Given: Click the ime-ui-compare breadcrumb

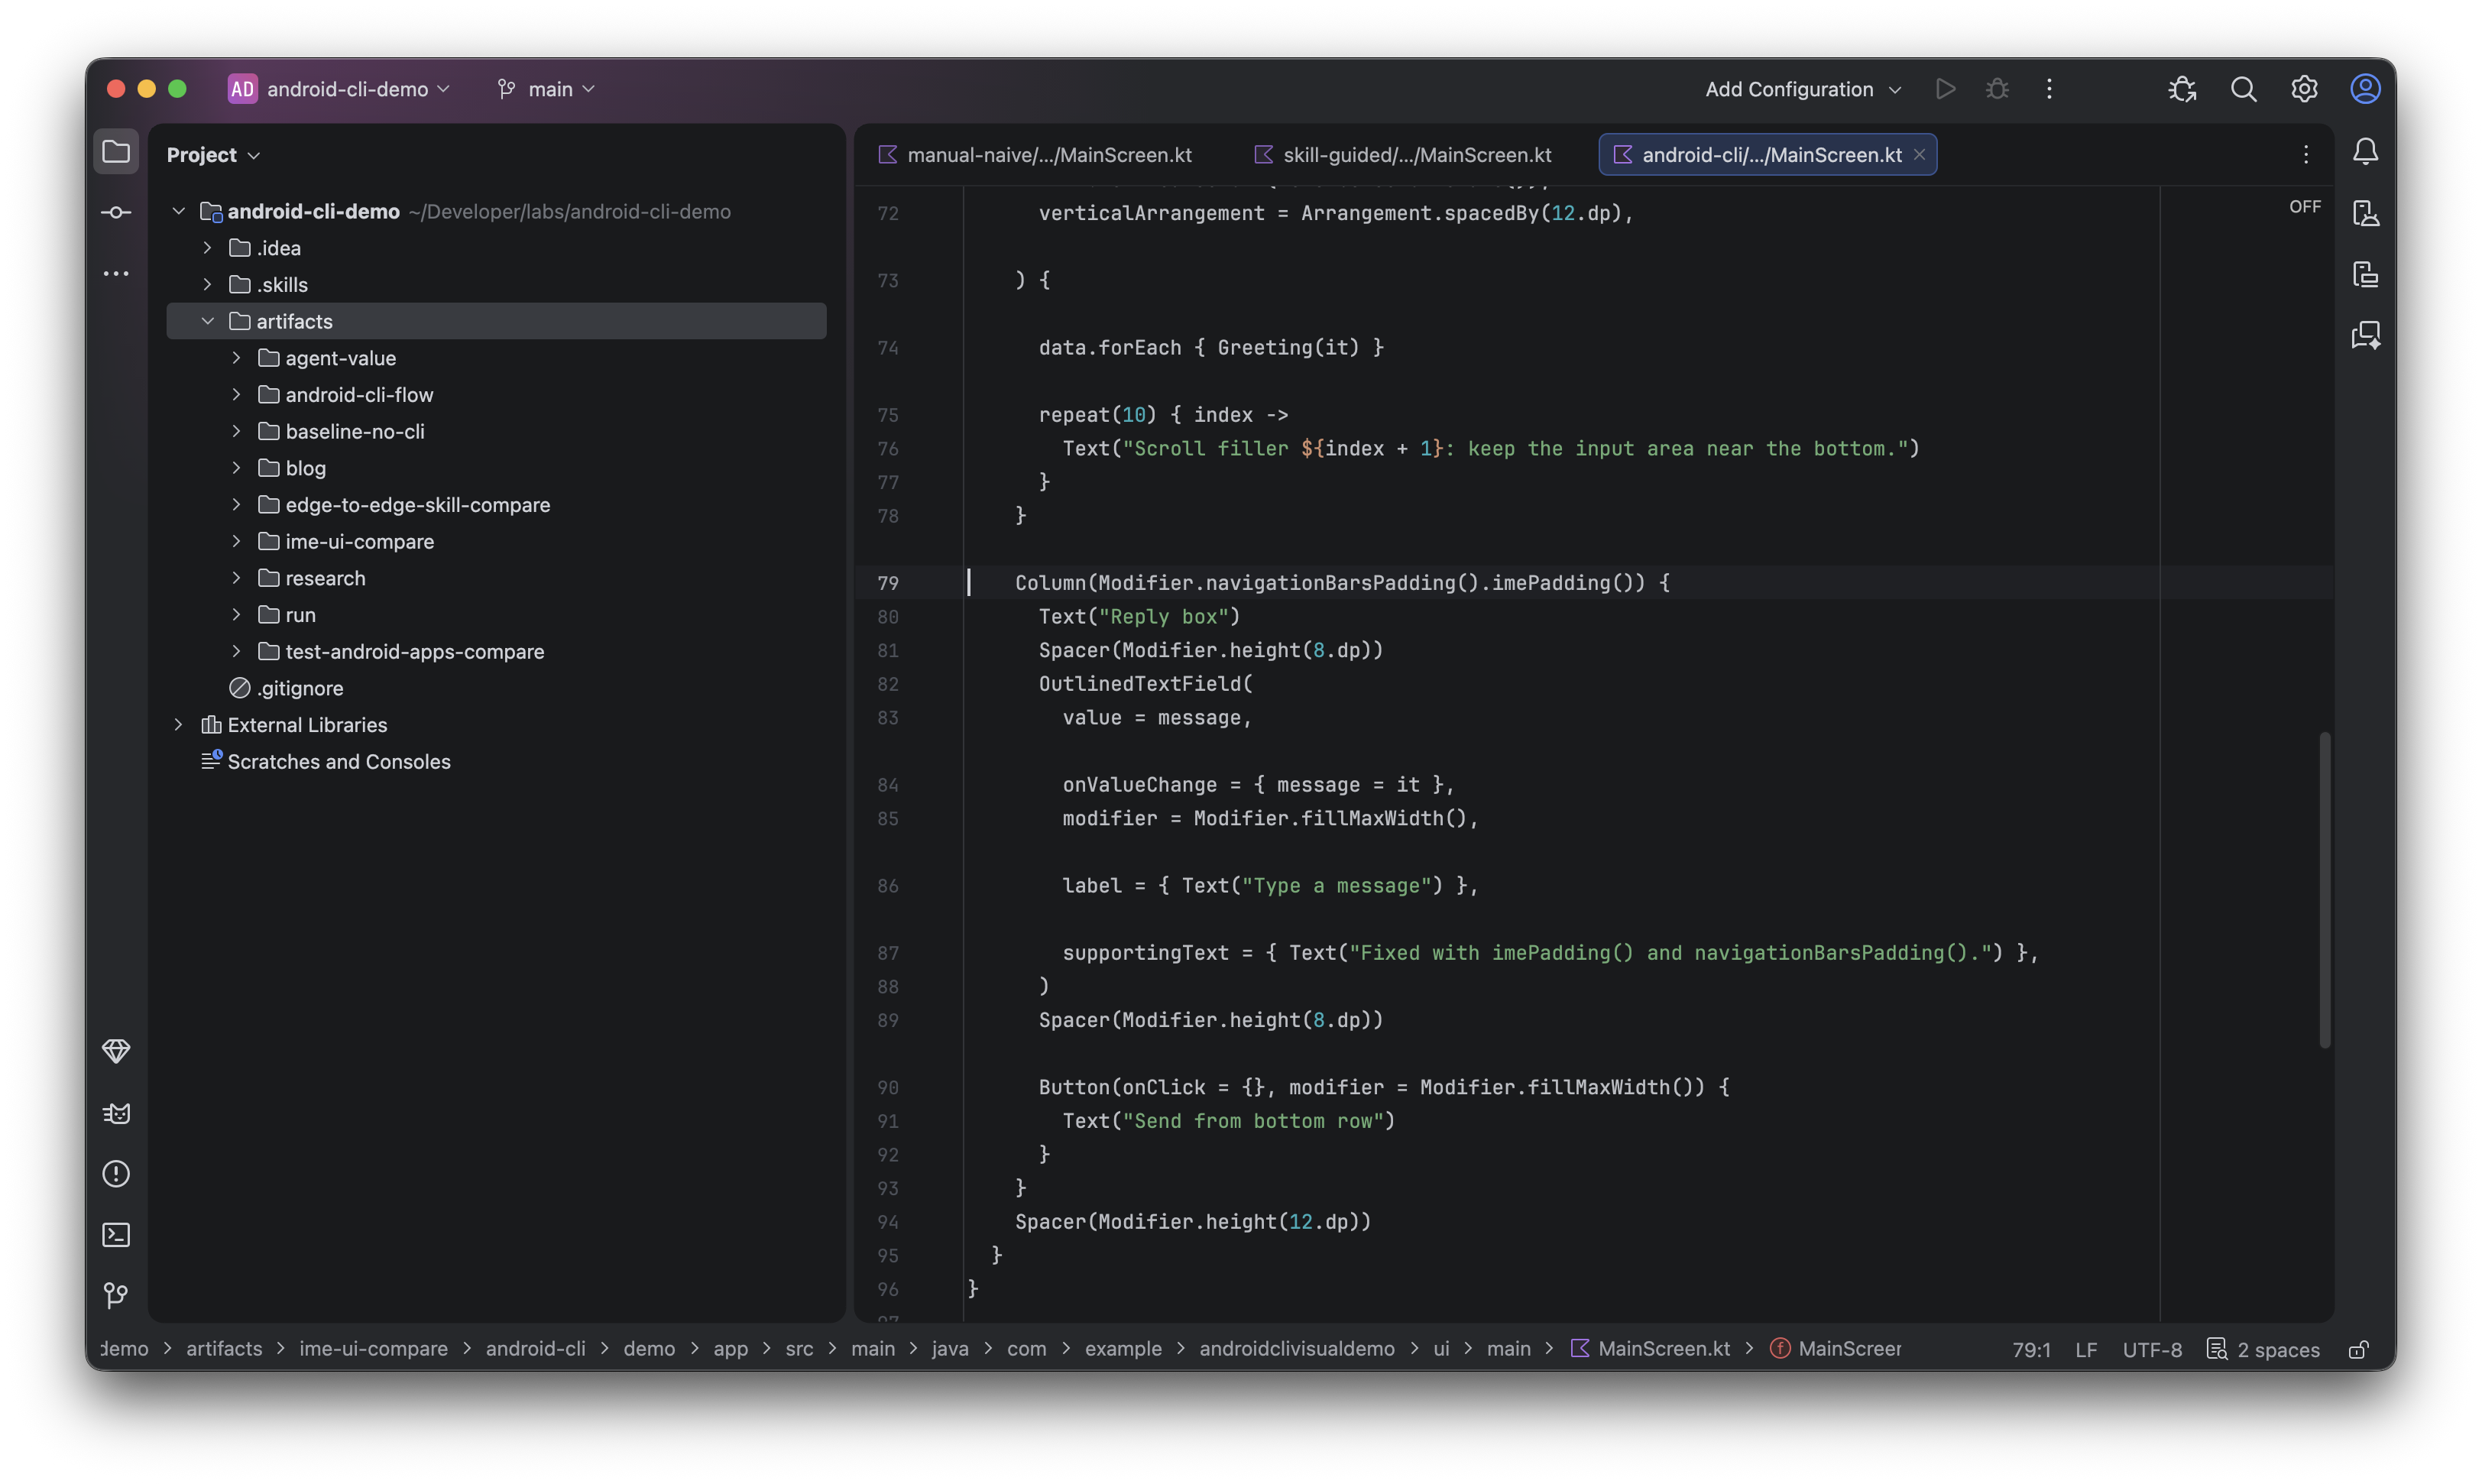Looking at the screenshot, I should tap(373, 1348).
